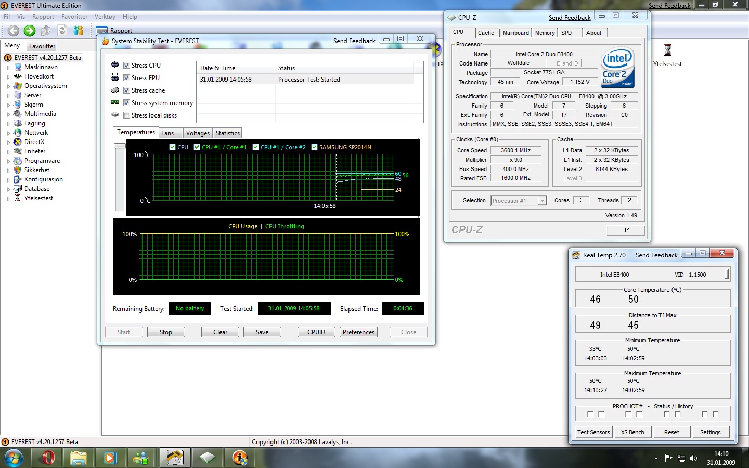Select the Database icon in the tree
749x468 pixels.
18,189
